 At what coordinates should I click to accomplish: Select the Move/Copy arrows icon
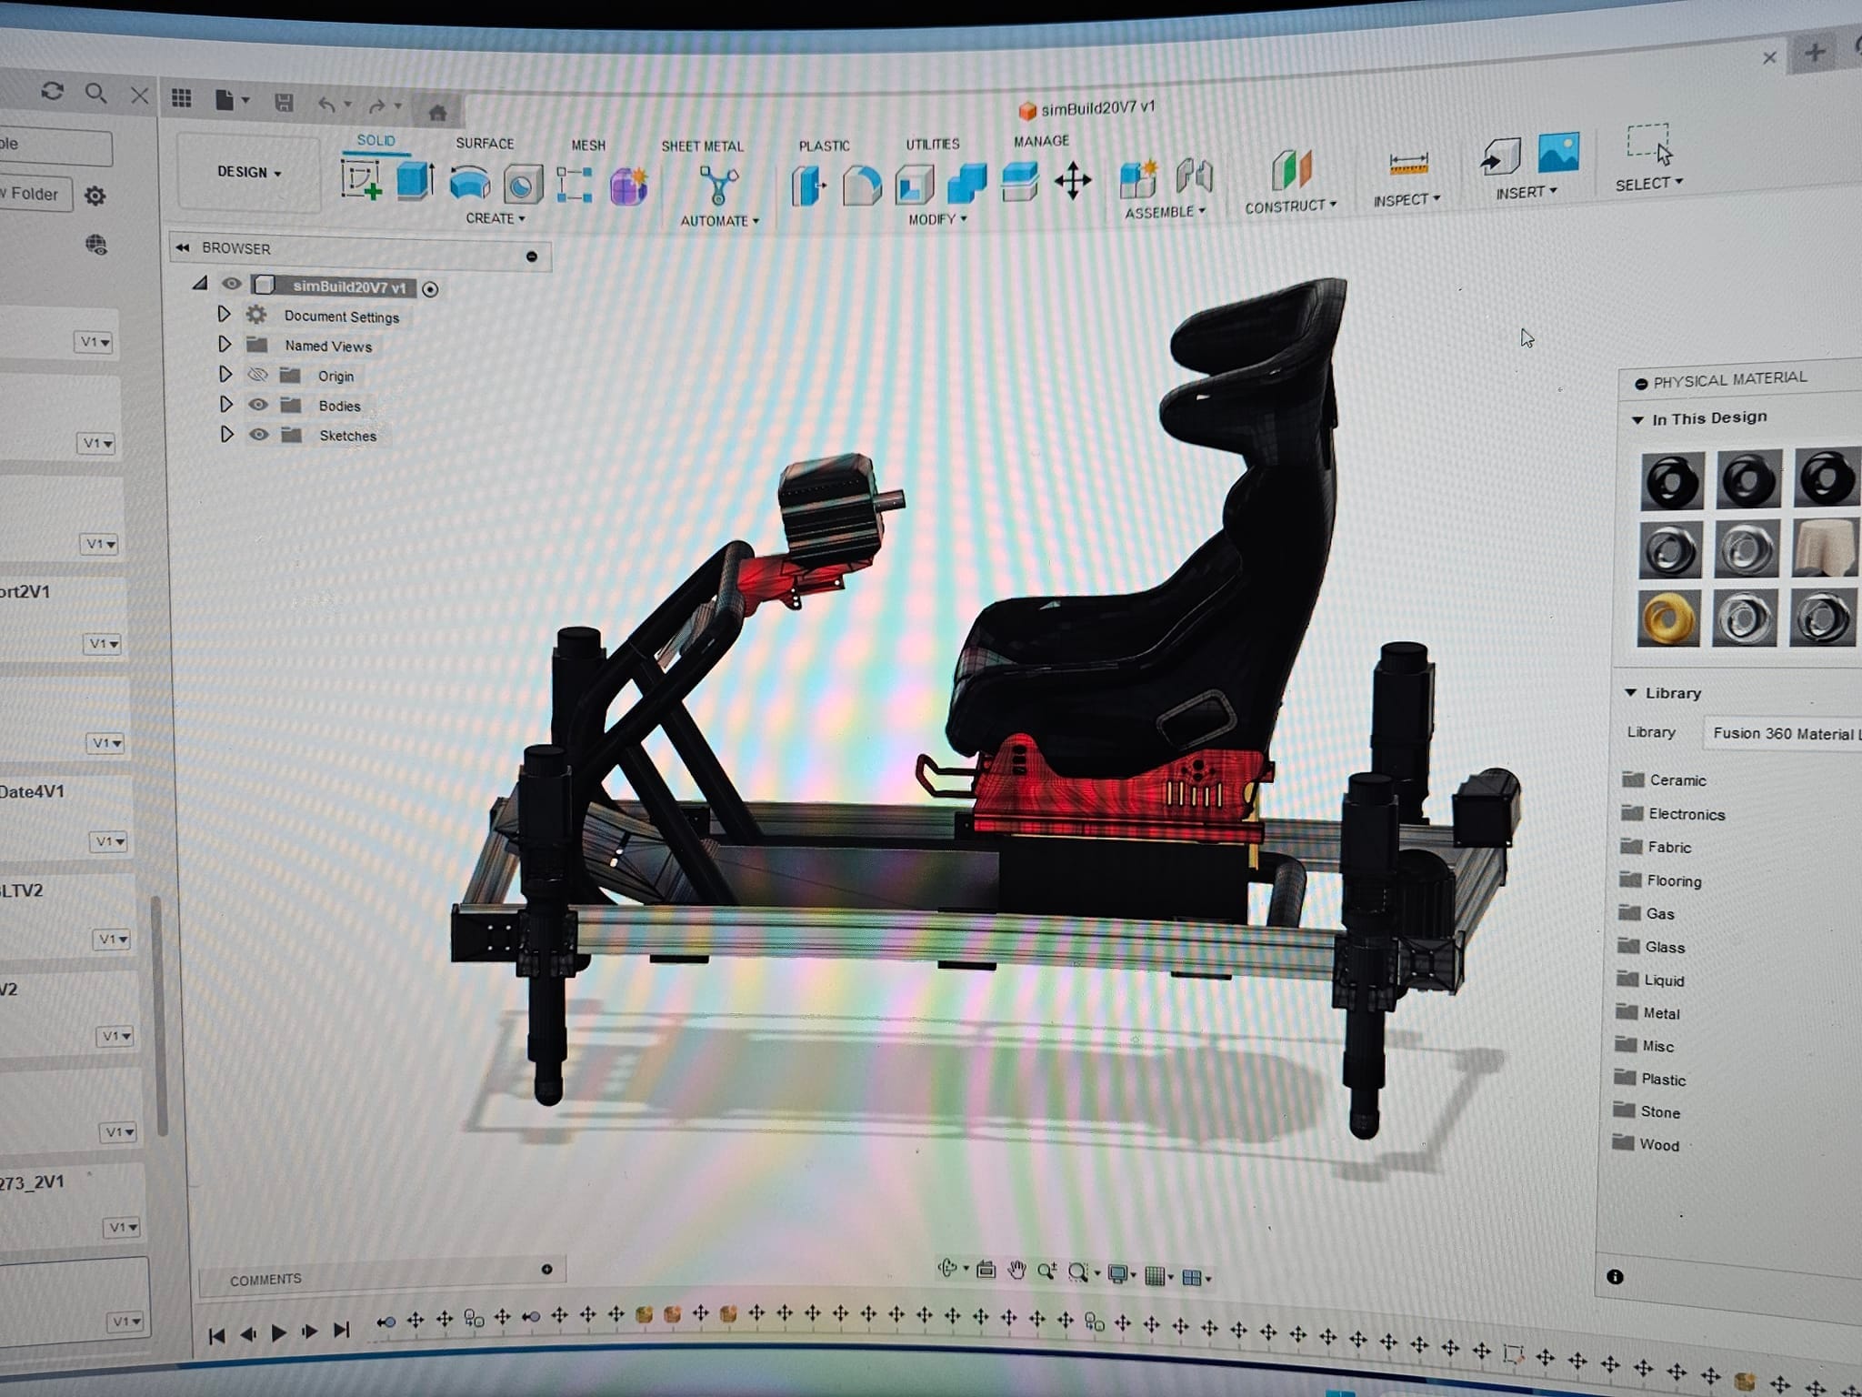[1073, 180]
